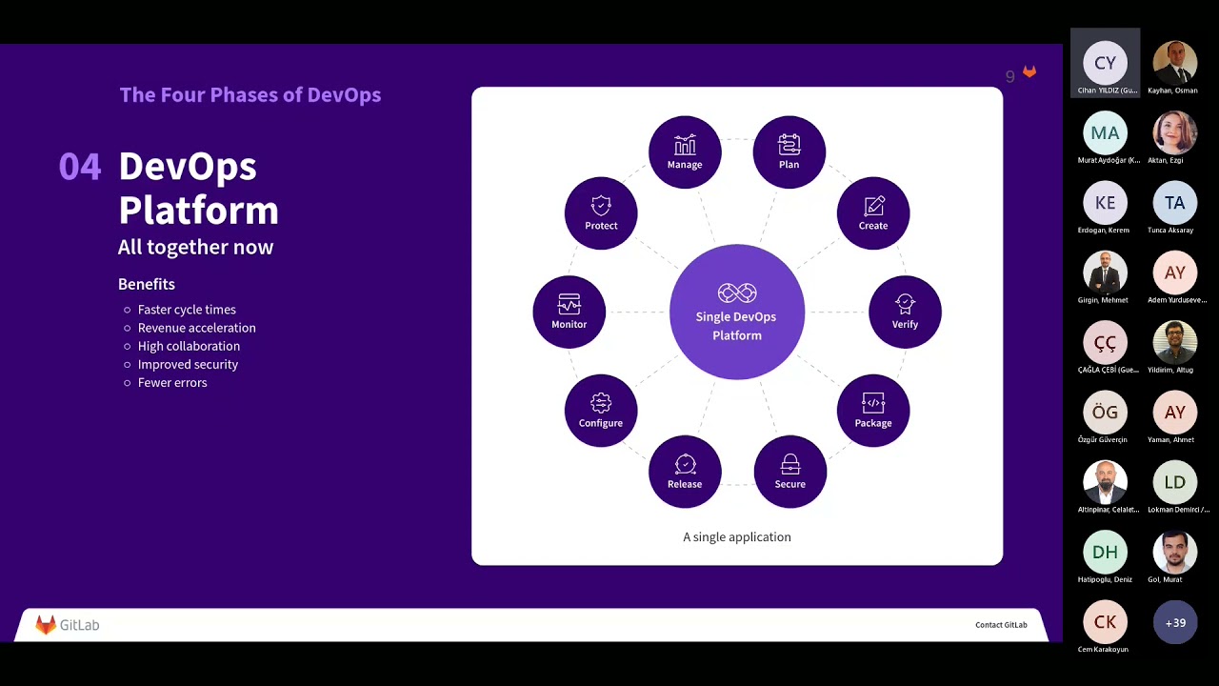Click the Protect stage icon
The image size is (1219, 686).
click(601, 212)
